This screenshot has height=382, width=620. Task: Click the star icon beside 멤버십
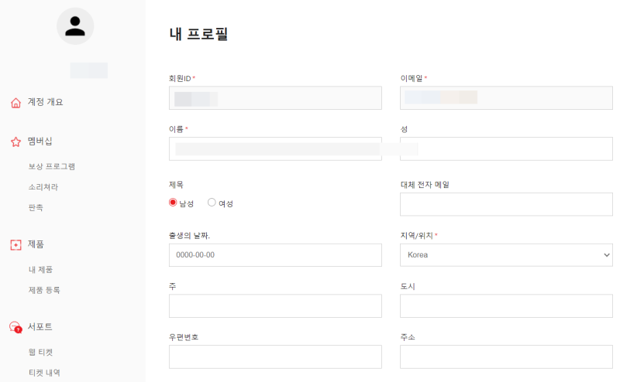point(15,142)
